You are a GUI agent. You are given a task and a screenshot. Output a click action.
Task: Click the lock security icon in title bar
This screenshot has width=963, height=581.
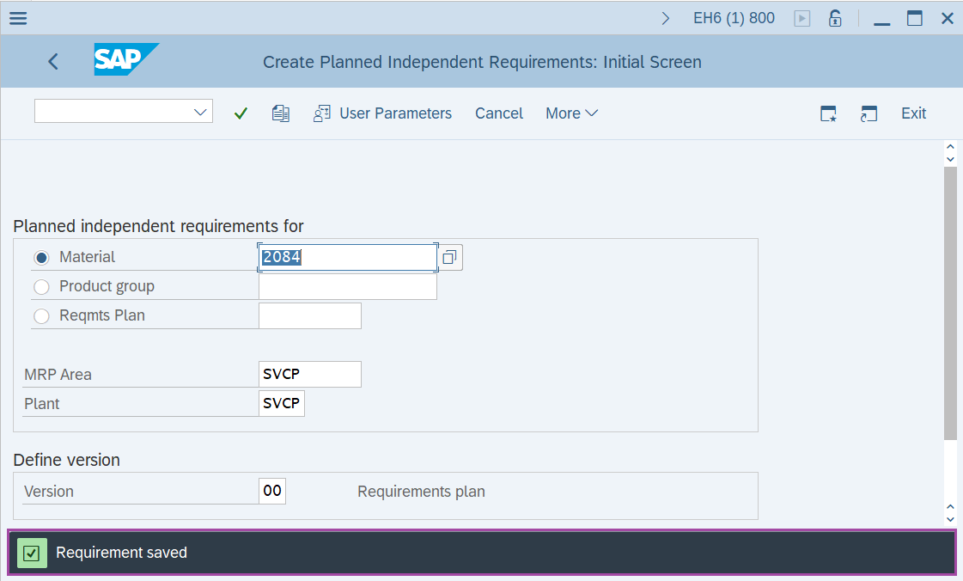(x=835, y=17)
